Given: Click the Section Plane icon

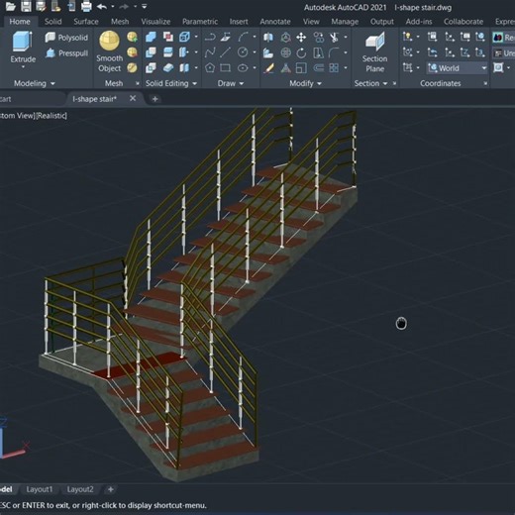Looking at the screenshot, I should click(374, 42).
